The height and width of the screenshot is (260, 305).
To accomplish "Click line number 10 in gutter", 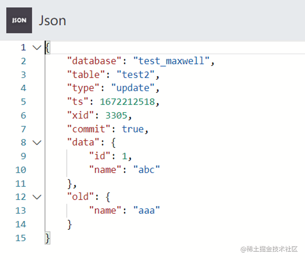I will [21, 170].
